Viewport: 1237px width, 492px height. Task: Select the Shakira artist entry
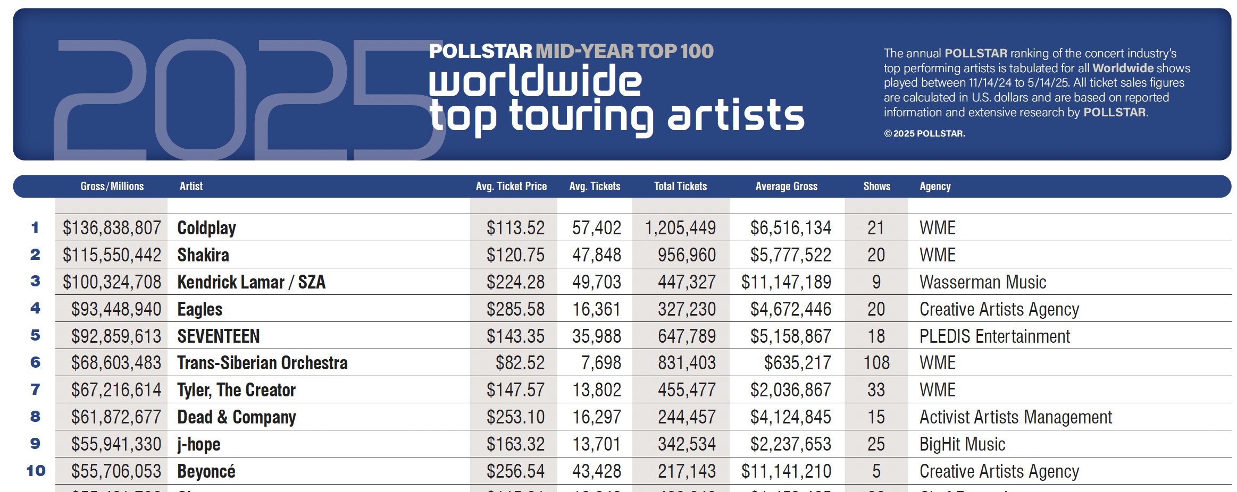(203, 255)
